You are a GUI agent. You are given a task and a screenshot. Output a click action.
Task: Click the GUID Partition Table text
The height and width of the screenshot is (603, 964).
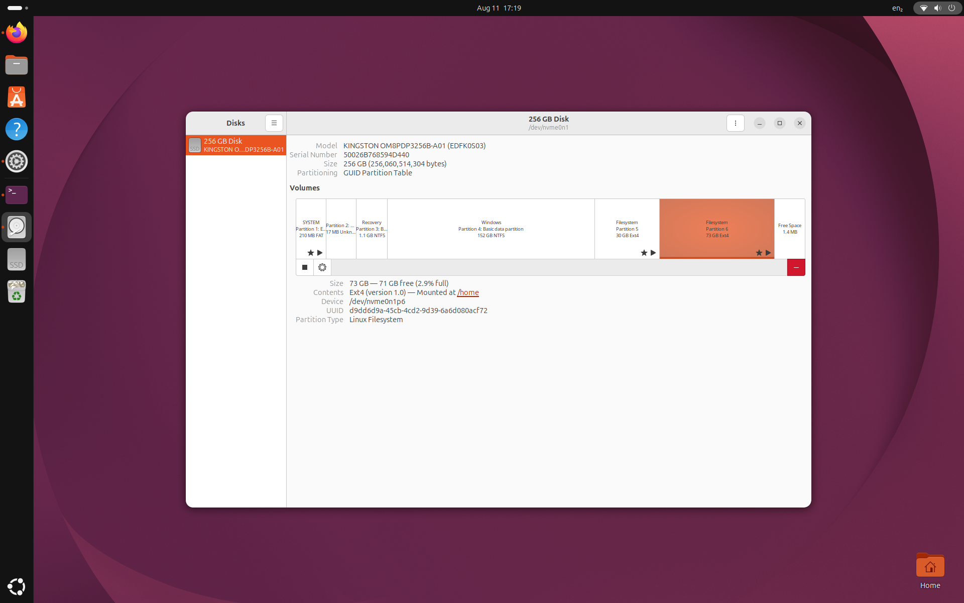tap(378, 173)
